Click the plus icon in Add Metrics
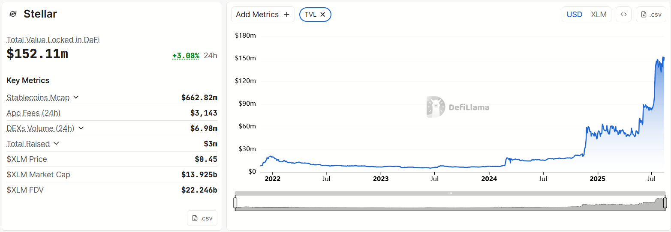 [x=287, y=15]
